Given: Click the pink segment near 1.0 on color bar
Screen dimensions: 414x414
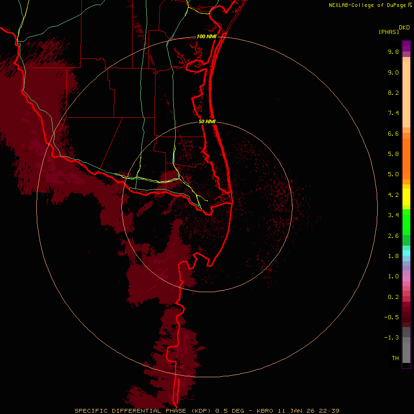Looking at the screenshot, I should click(406, 279).
